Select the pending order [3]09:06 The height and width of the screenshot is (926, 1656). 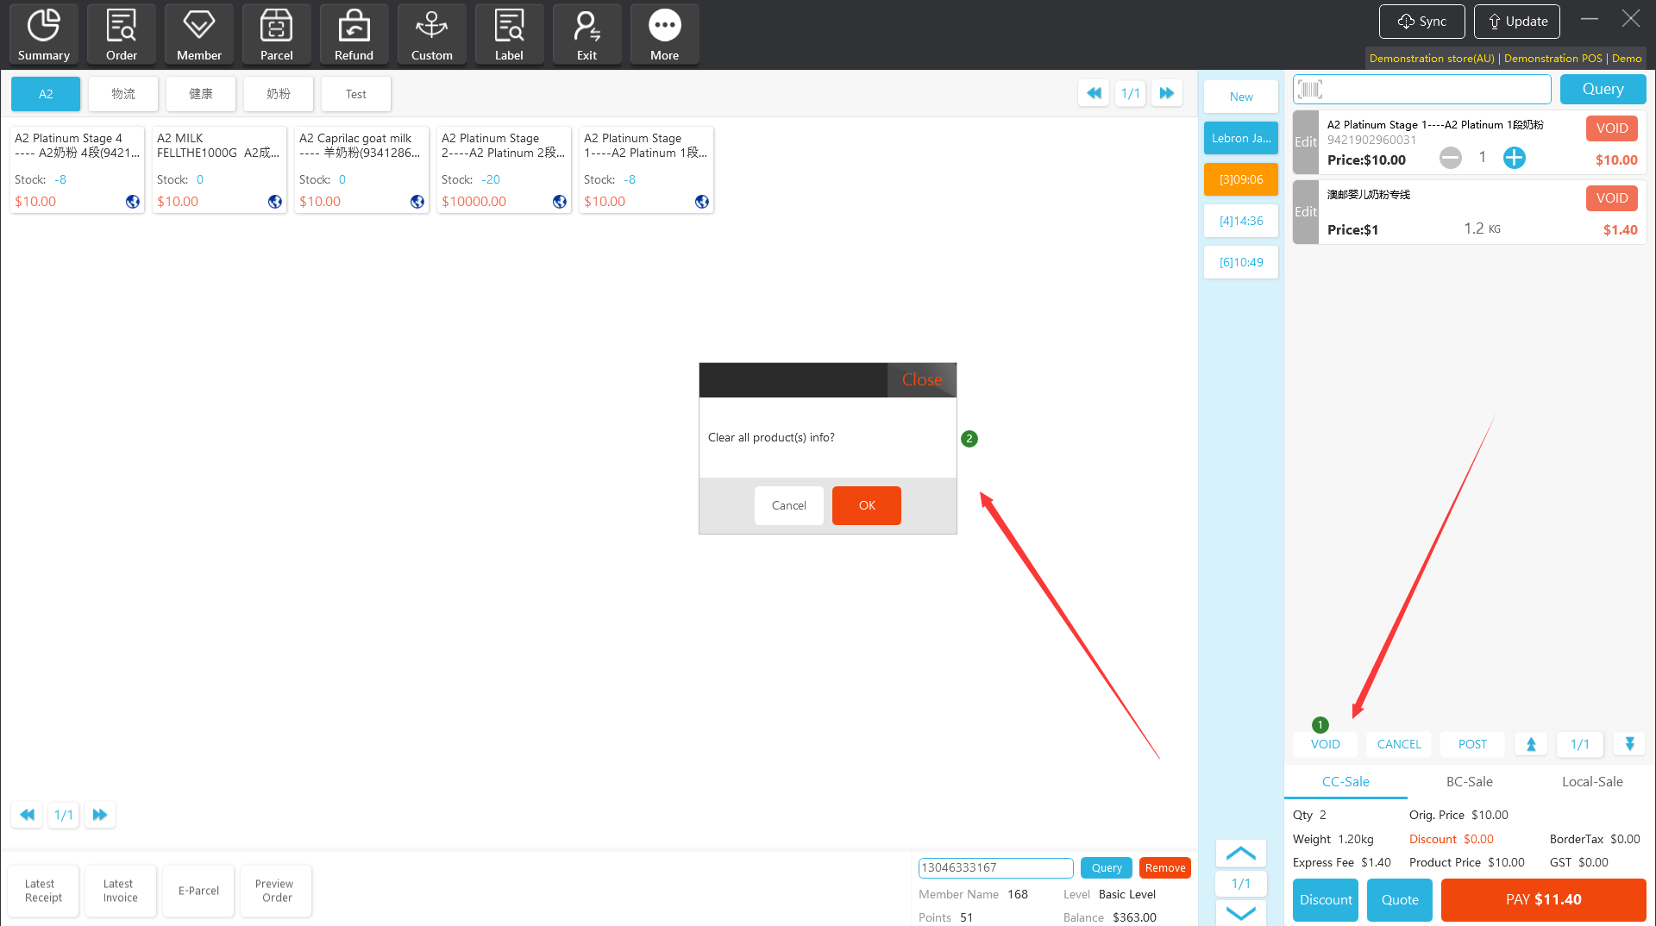click(x=1240, y=179)
